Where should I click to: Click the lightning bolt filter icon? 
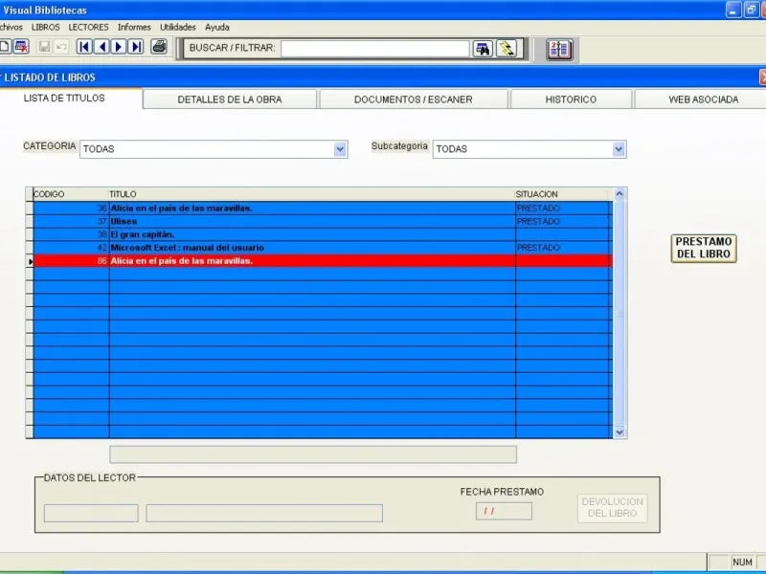click(x=507, y=49)
